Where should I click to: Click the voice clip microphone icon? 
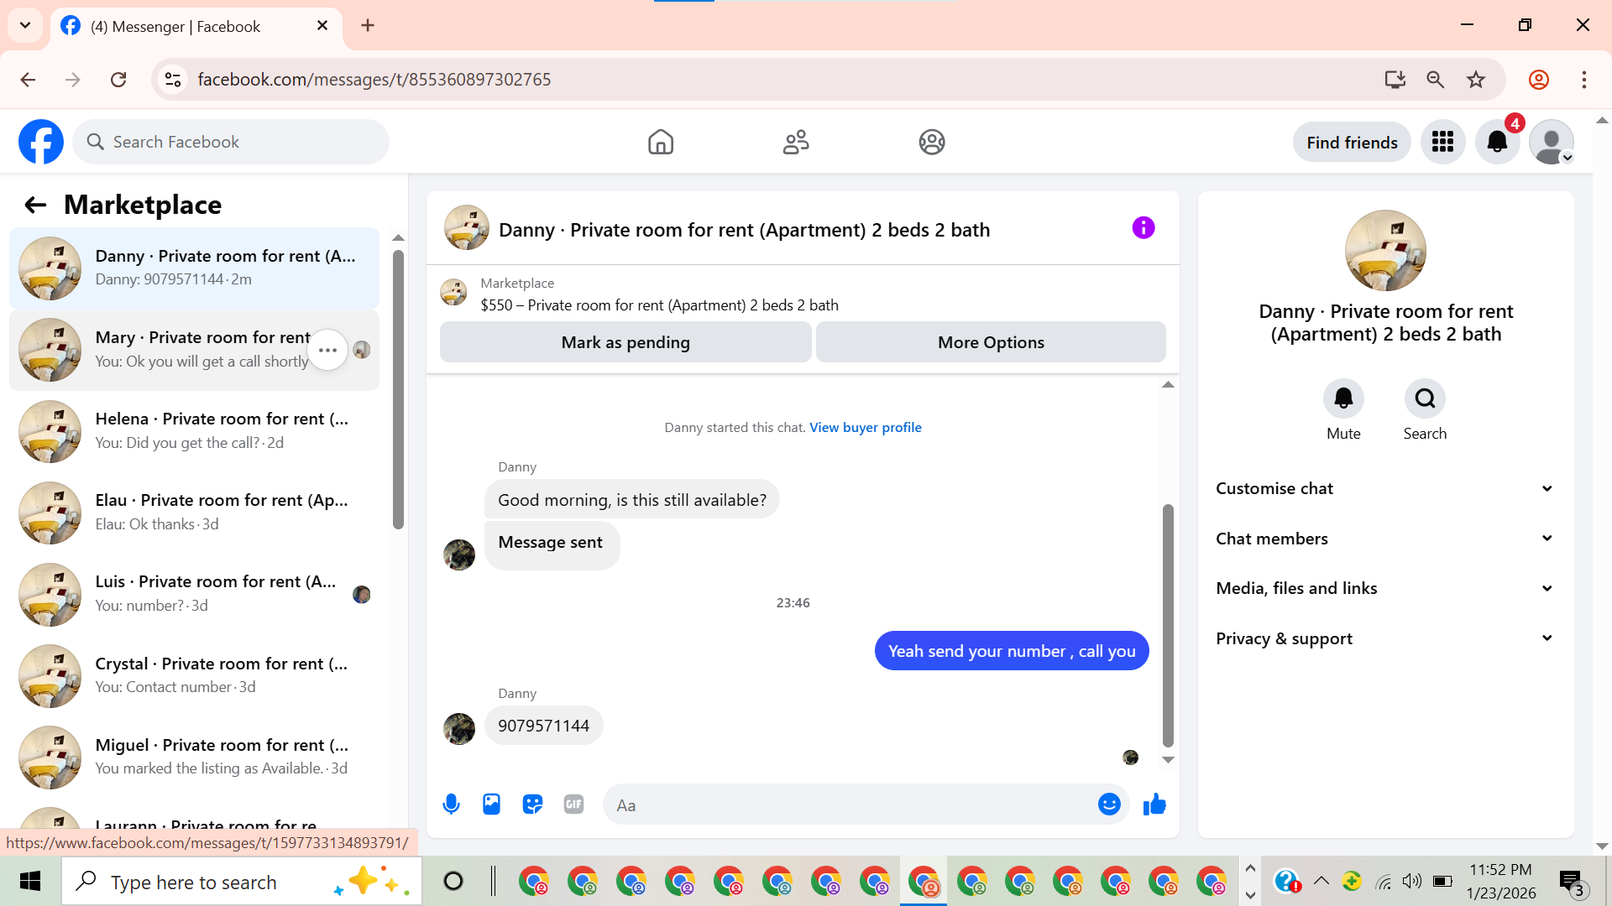(451, 804)
